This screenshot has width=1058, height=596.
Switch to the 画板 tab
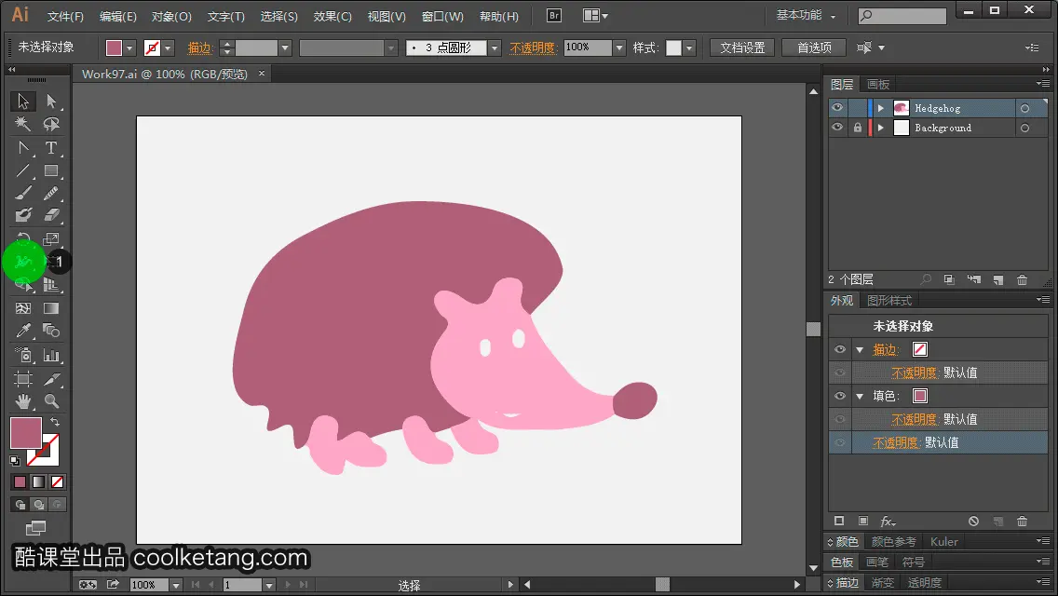(x=878, y=85)
